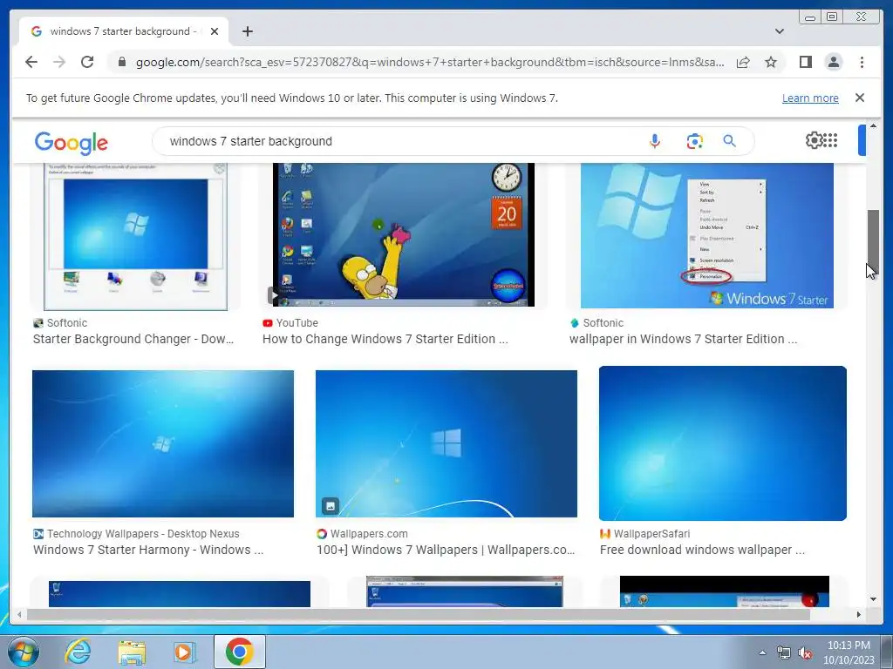The width and height of the screenshot is (893, 669).
Task: Click the Wallpapers.com source label
Action: click(369, 534)
